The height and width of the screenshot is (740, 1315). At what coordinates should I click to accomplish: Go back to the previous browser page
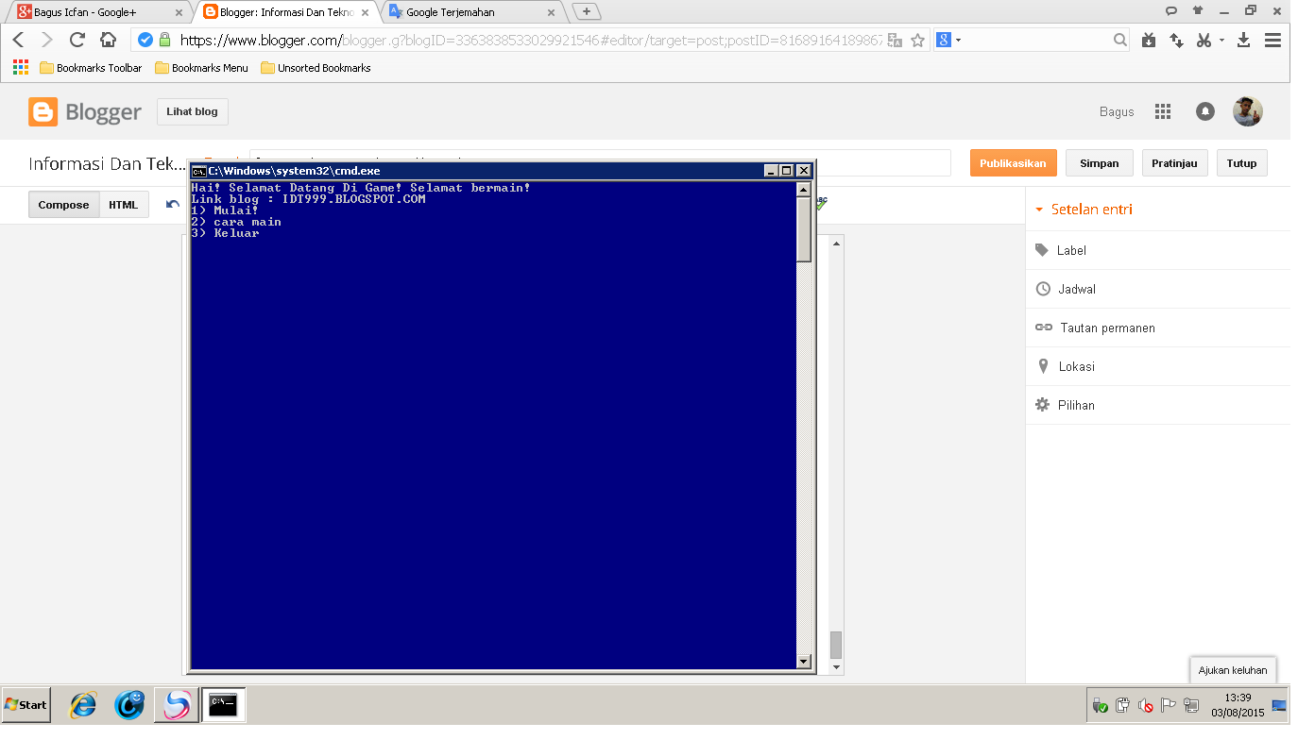18,41
